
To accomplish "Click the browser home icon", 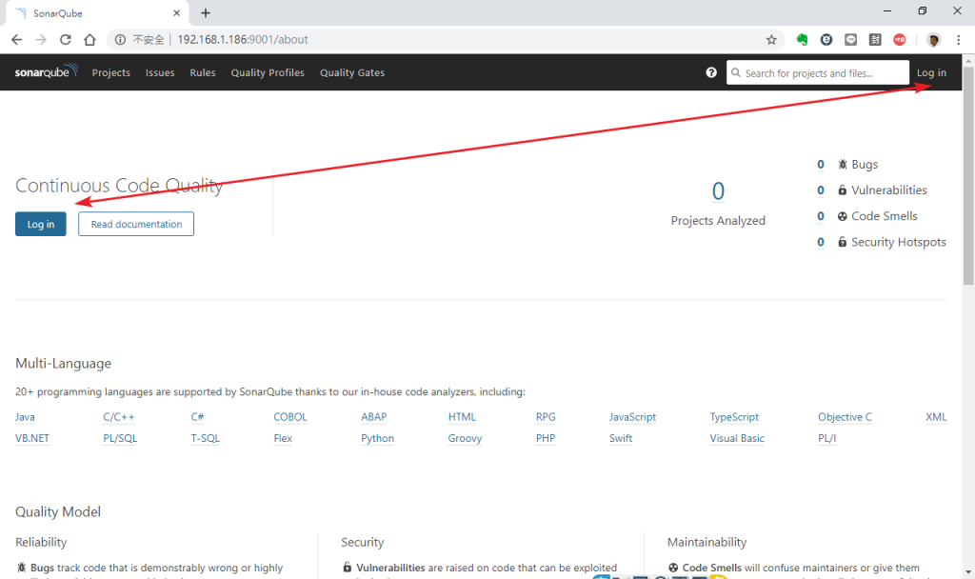I will pyautogui.click(x=90, y=40).
